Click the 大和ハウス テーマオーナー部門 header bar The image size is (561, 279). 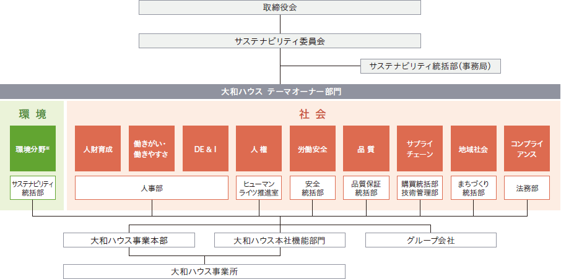(x=280, y=92)
